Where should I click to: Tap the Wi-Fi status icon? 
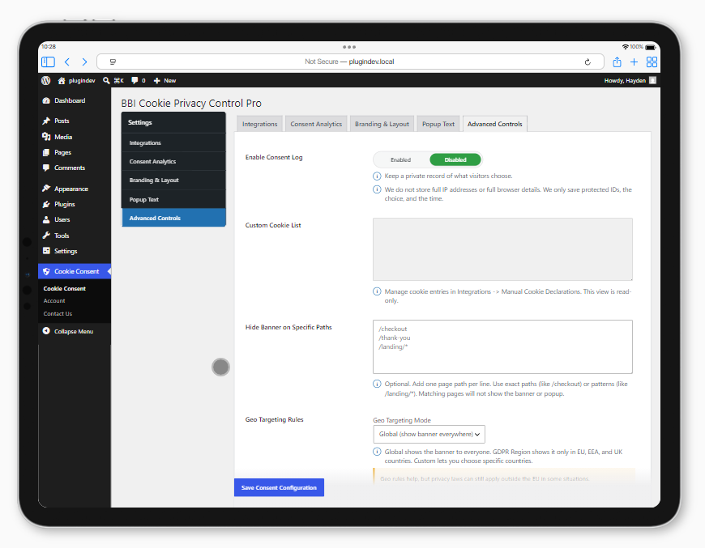(x=626, y=47)
